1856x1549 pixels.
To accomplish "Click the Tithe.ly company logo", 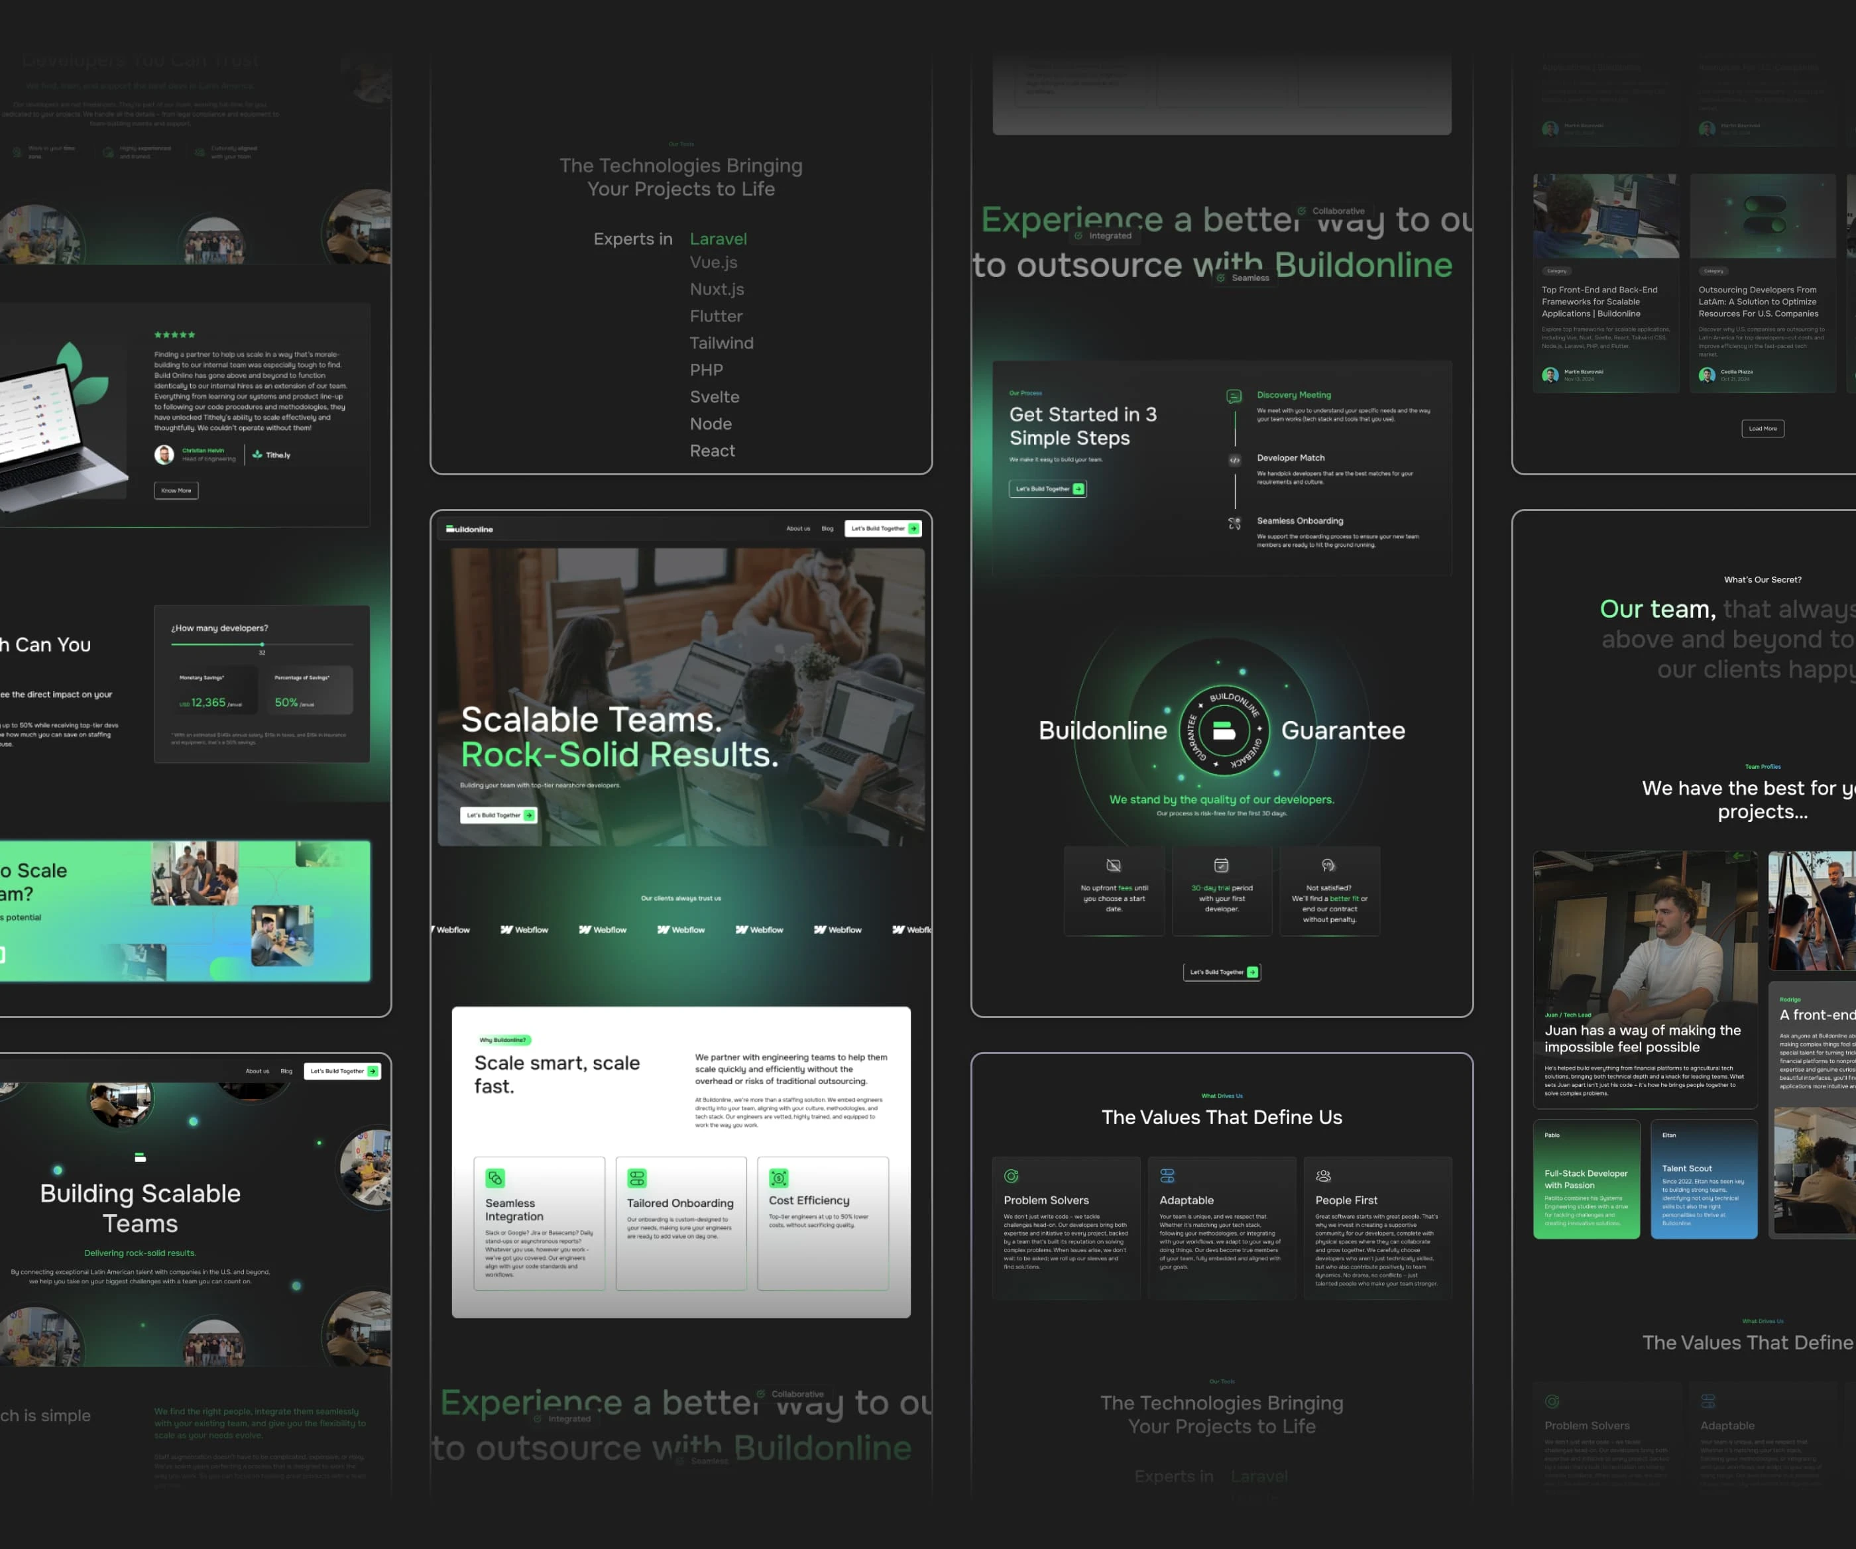I will click(270, 455).
